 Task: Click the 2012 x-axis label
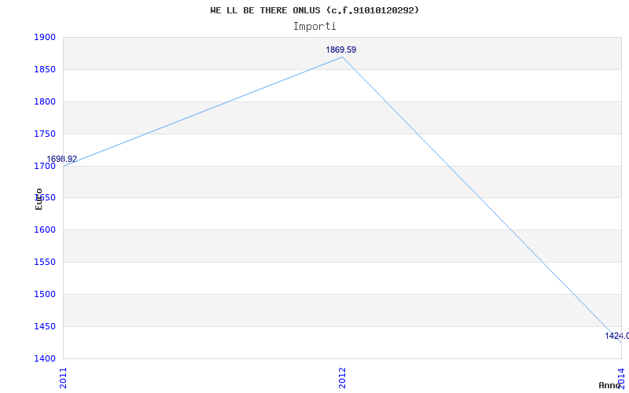(342, 378)
